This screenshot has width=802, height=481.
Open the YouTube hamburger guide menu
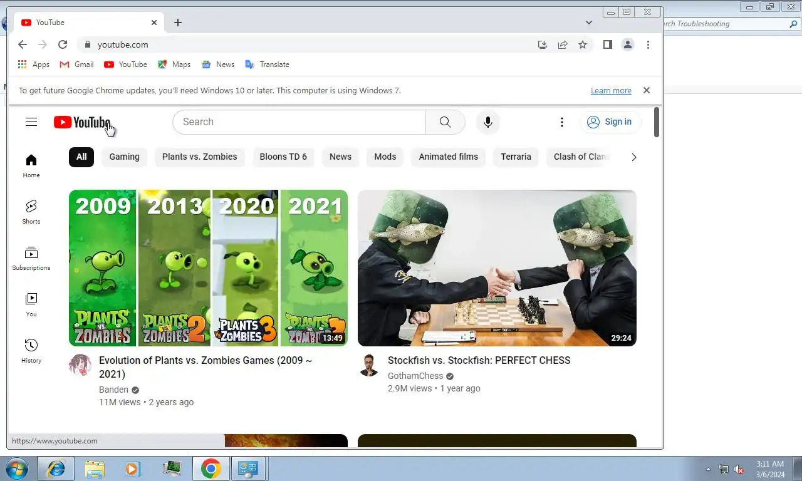coord(31,122)
